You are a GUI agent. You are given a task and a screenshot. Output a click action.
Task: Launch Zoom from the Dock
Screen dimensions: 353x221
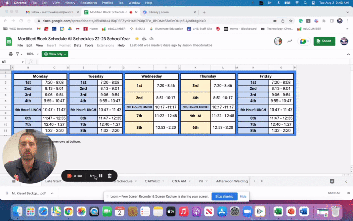click(x=247, y=212)
